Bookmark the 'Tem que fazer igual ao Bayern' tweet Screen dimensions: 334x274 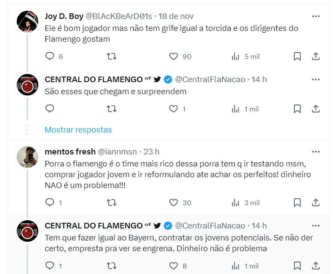[297, 266]
